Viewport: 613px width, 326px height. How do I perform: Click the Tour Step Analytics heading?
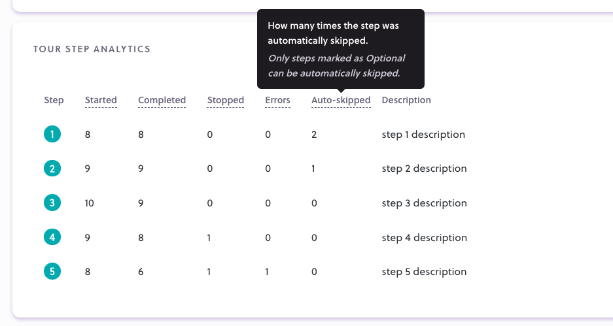pos(92,49)
